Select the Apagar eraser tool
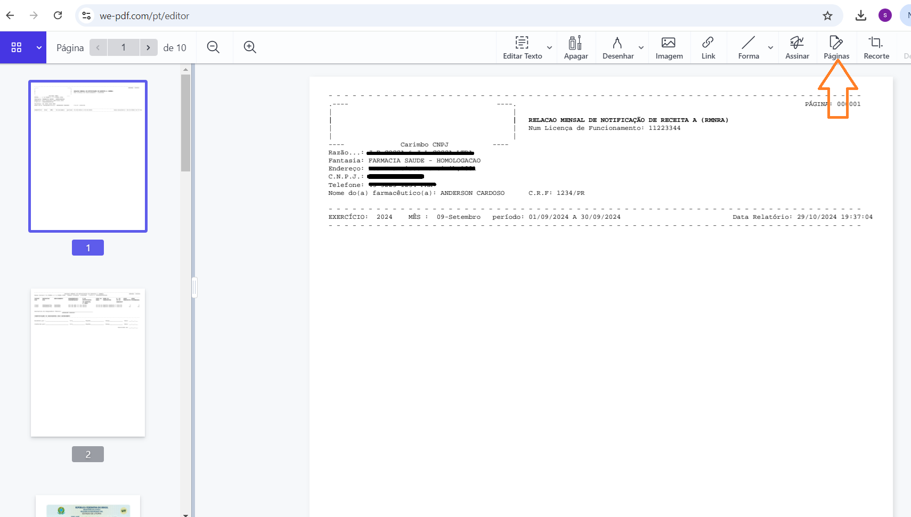Viewport: 911px width, 517px height. [575, 47]
